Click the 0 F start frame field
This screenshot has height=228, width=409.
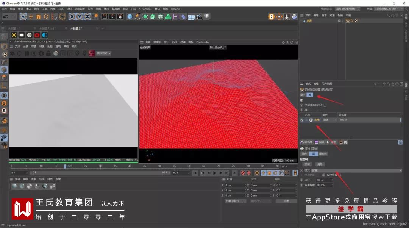coord(18,173)
